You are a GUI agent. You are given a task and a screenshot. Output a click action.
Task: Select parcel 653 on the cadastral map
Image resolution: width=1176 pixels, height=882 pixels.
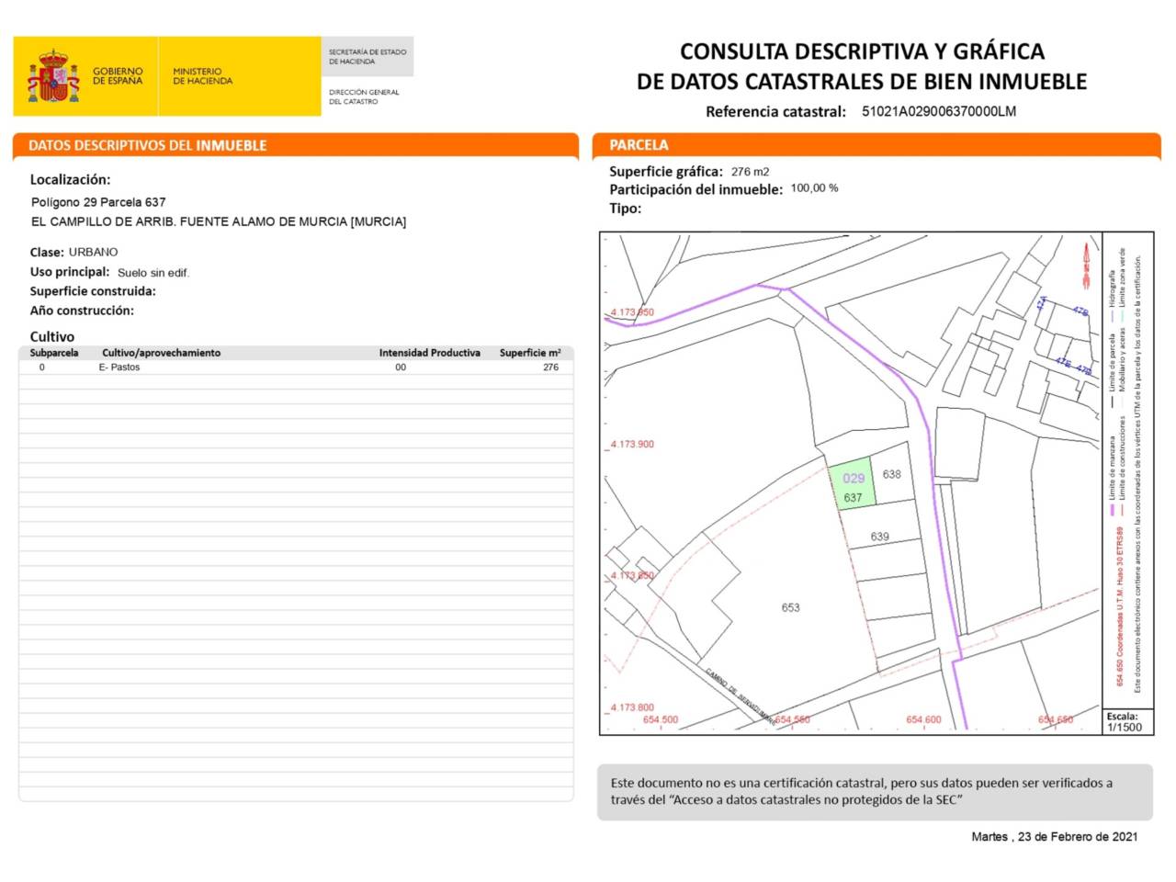point(790,607)
